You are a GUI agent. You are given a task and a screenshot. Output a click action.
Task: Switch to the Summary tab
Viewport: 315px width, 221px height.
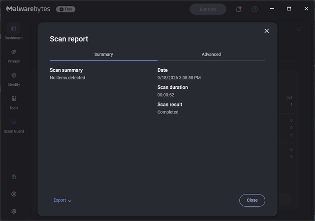tap(104, 55)
